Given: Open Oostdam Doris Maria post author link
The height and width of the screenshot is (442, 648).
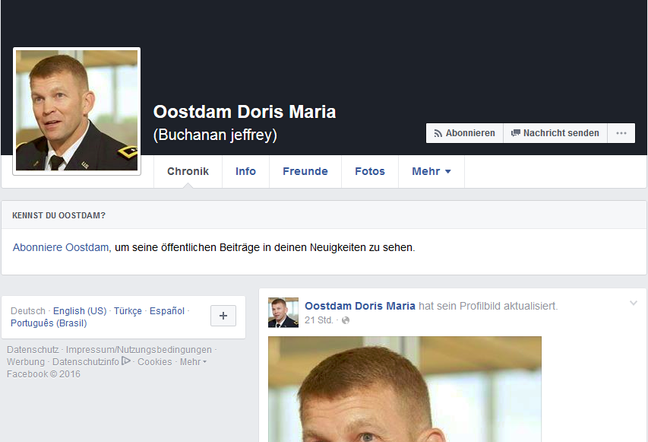Looking at the screenshot, I should coord(360,306).
